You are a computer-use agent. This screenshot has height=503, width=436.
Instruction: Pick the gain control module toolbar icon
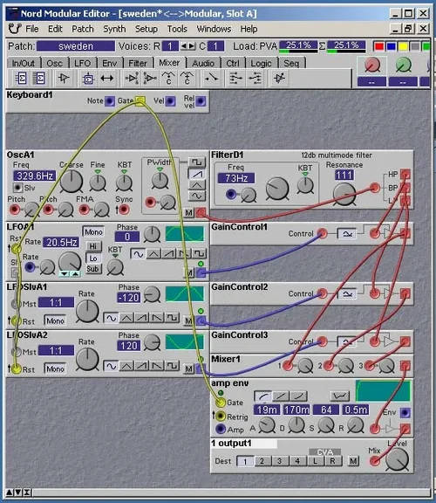(64, 78)
